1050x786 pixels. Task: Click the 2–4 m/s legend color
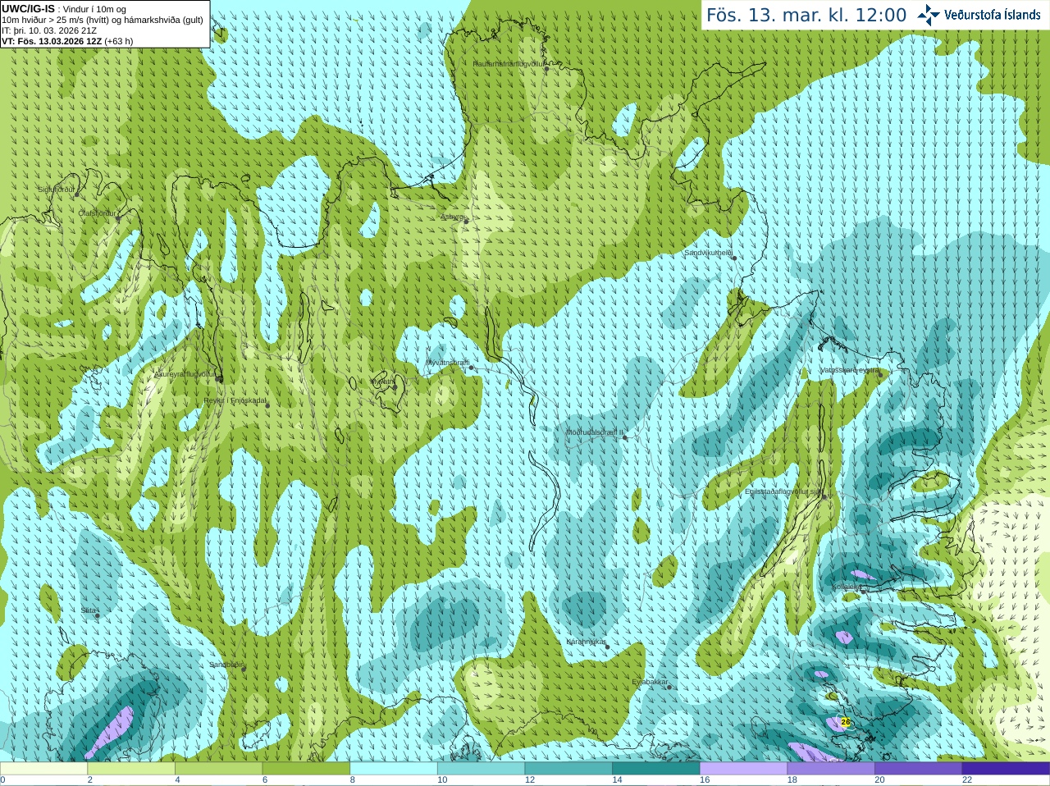131,769
